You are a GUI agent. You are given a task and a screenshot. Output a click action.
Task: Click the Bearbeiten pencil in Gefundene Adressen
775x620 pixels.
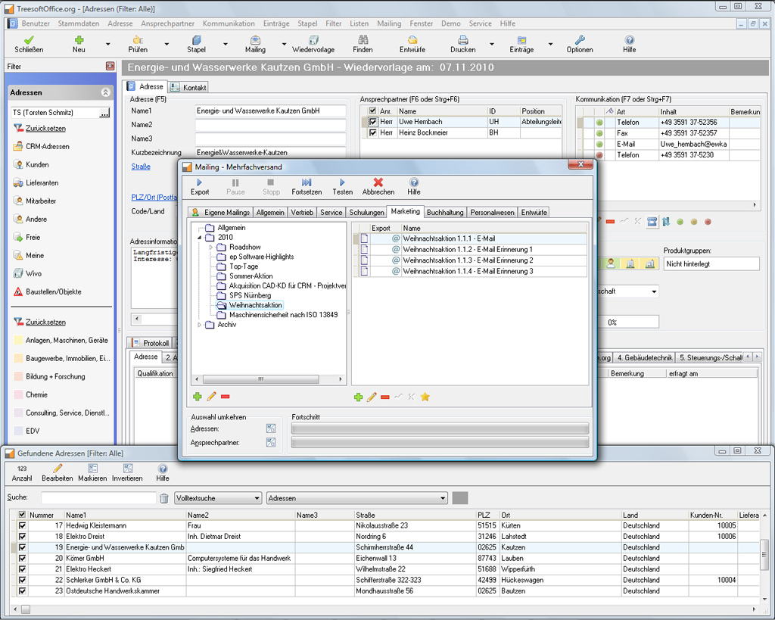pyautogui.click(x=58, y=469)
